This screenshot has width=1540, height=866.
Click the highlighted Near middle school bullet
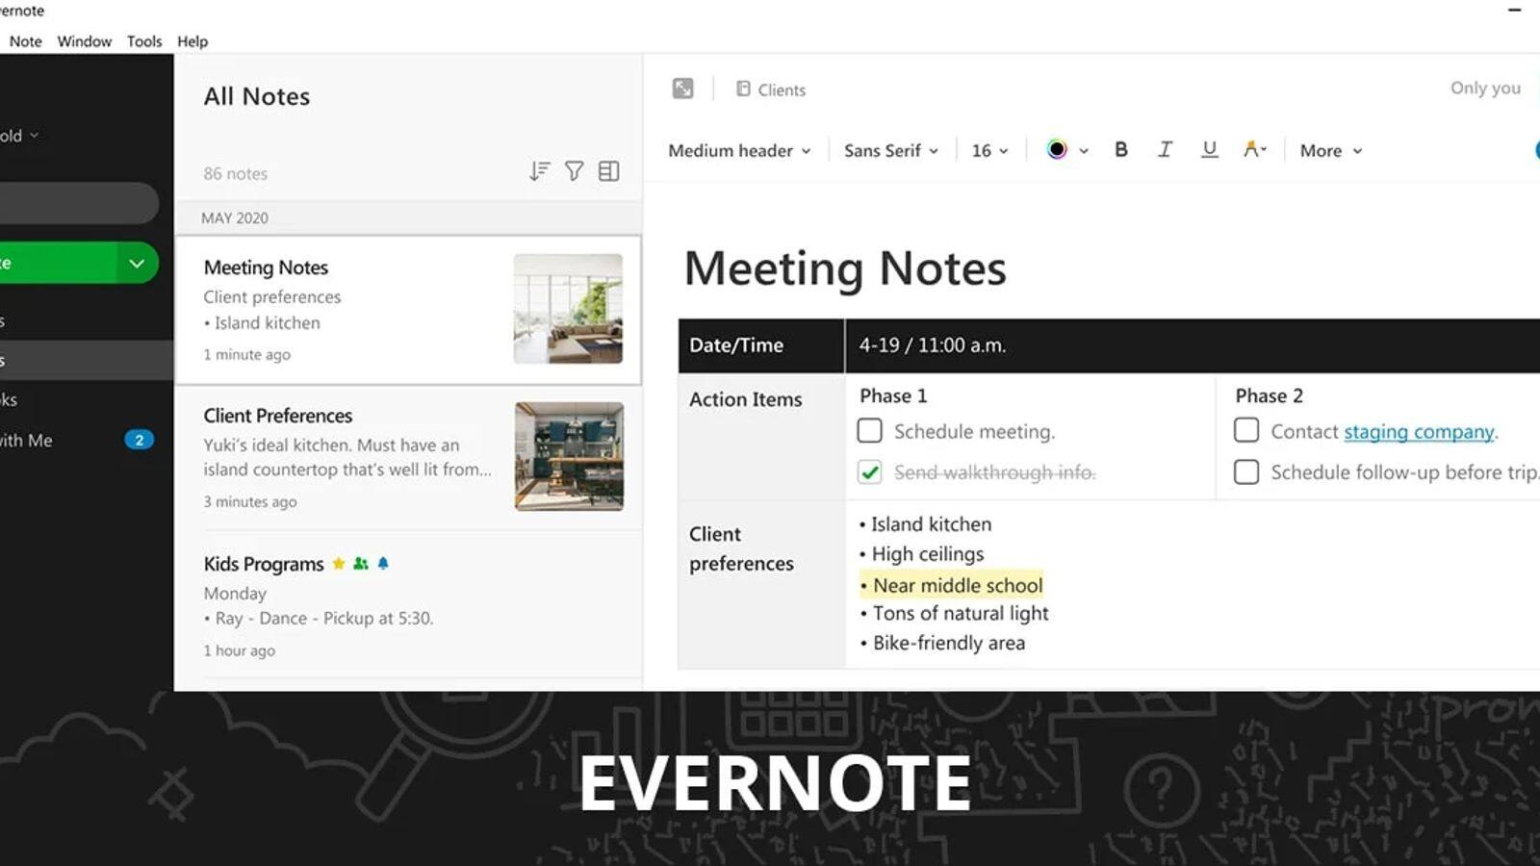tap(951, 585)
